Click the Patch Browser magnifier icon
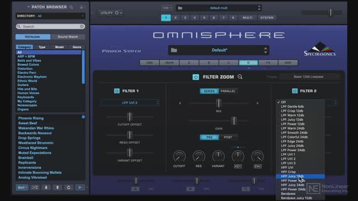Screen dimensions: 358x201 (x=71, y=7)
